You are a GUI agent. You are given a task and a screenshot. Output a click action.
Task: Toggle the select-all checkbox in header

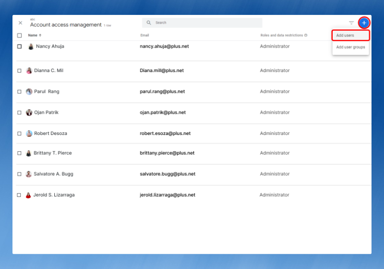pyautogui.click(x=19, y=35)
